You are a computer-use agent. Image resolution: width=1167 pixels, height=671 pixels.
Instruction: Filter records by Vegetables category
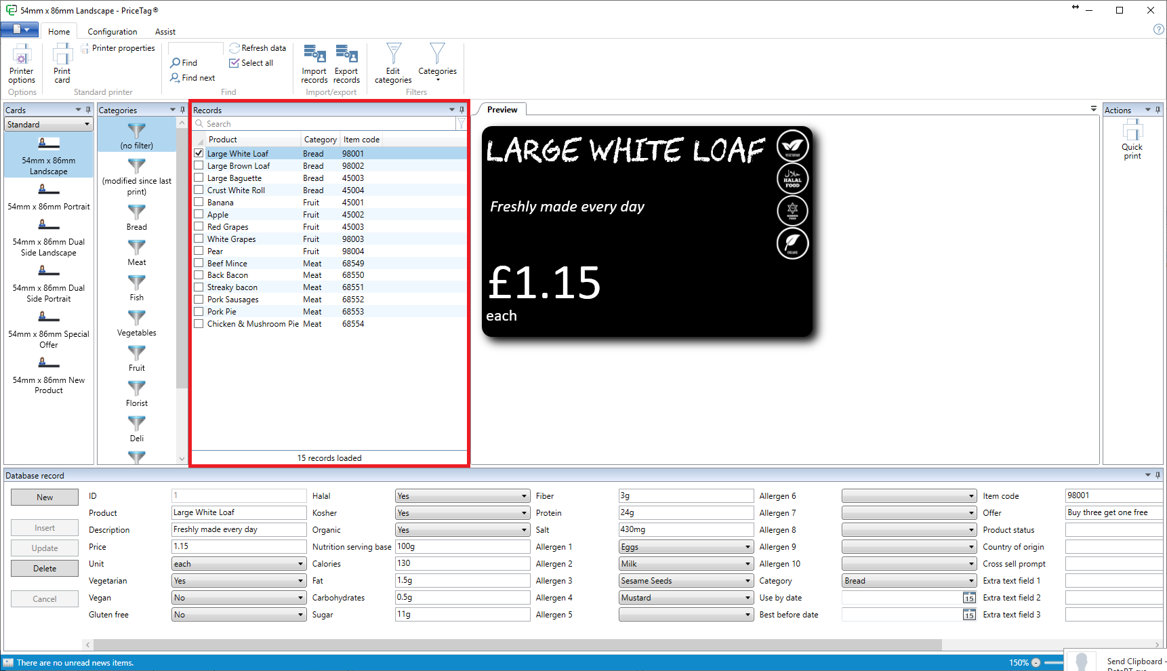point(137,323)
